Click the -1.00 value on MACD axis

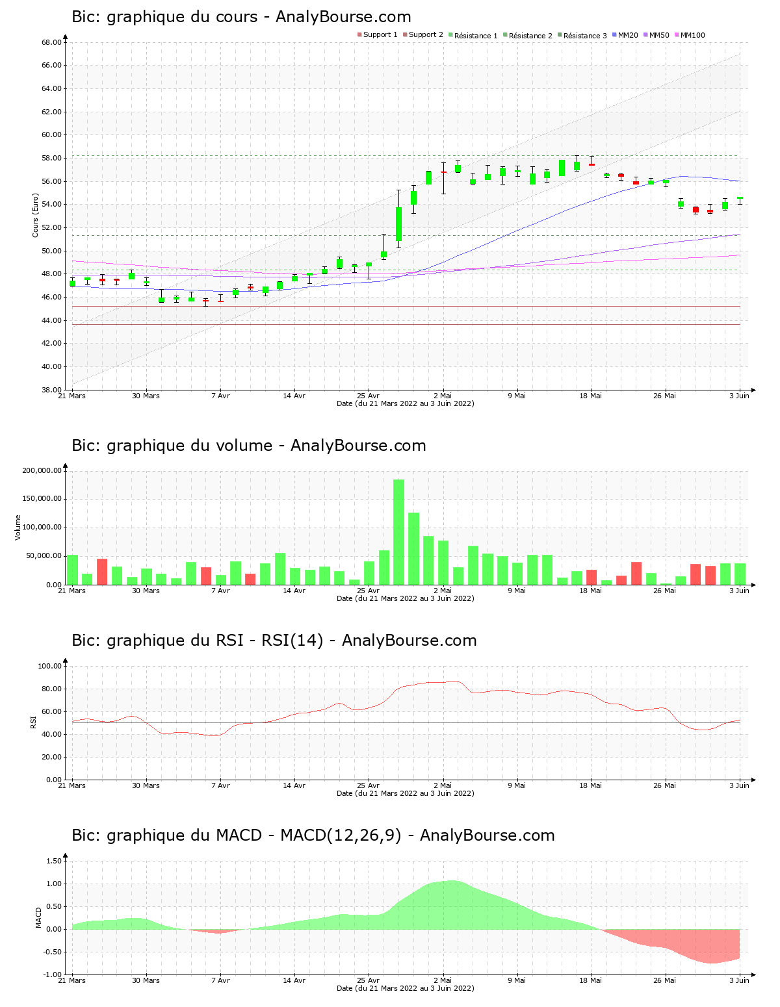[53, 975]
